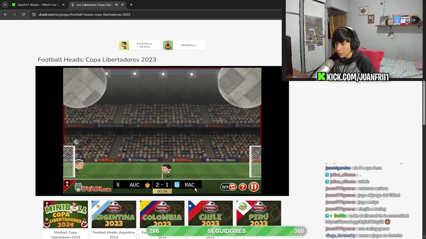This screenshot has width=426, height=239.
Task: Click the julian_alfonzo 'tráelo' message
Action: coord(364,182)
